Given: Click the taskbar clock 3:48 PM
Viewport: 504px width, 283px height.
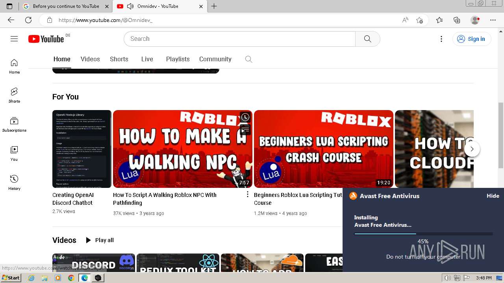Looking at the screenshot, I should [x=484, y=278].
